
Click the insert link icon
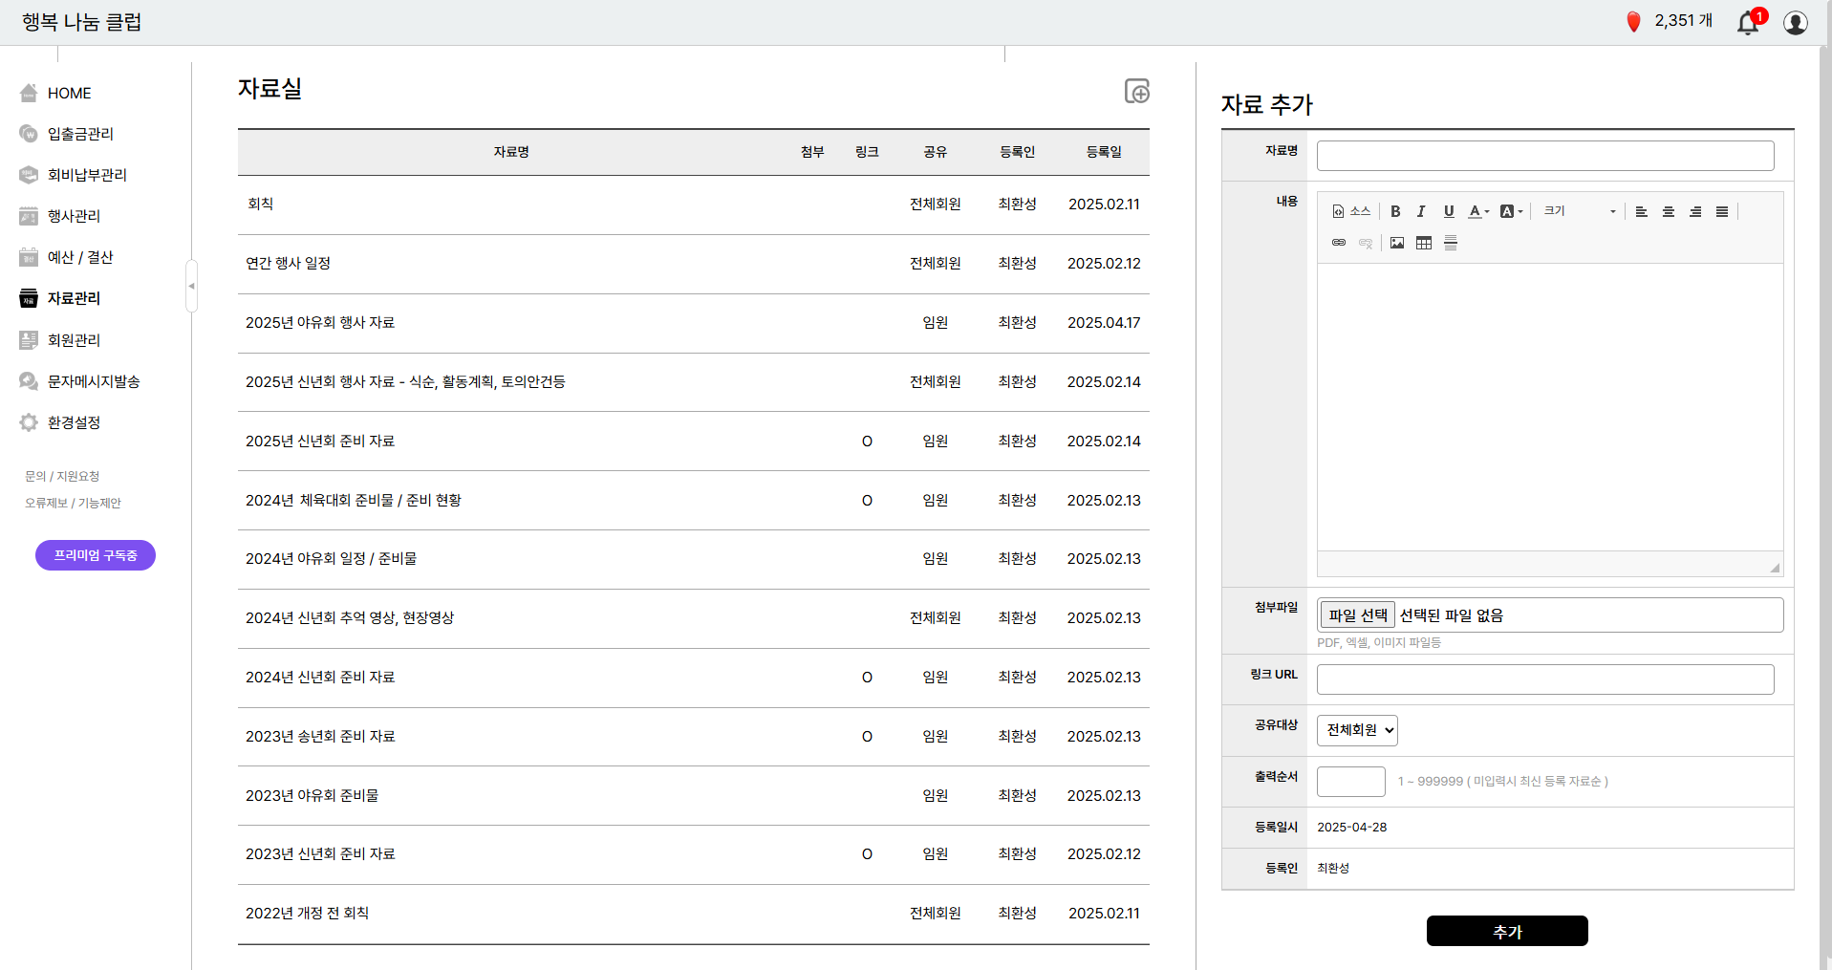[x=1338, y=243]
